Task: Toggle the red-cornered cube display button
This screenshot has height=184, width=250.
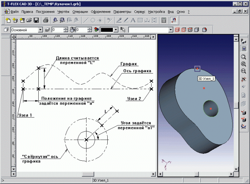Action: [x=204, y=30]
